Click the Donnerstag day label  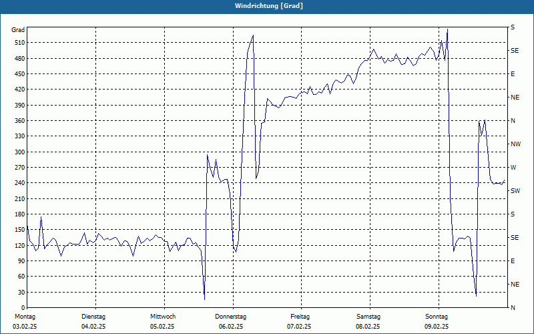[x=230, y=317]
